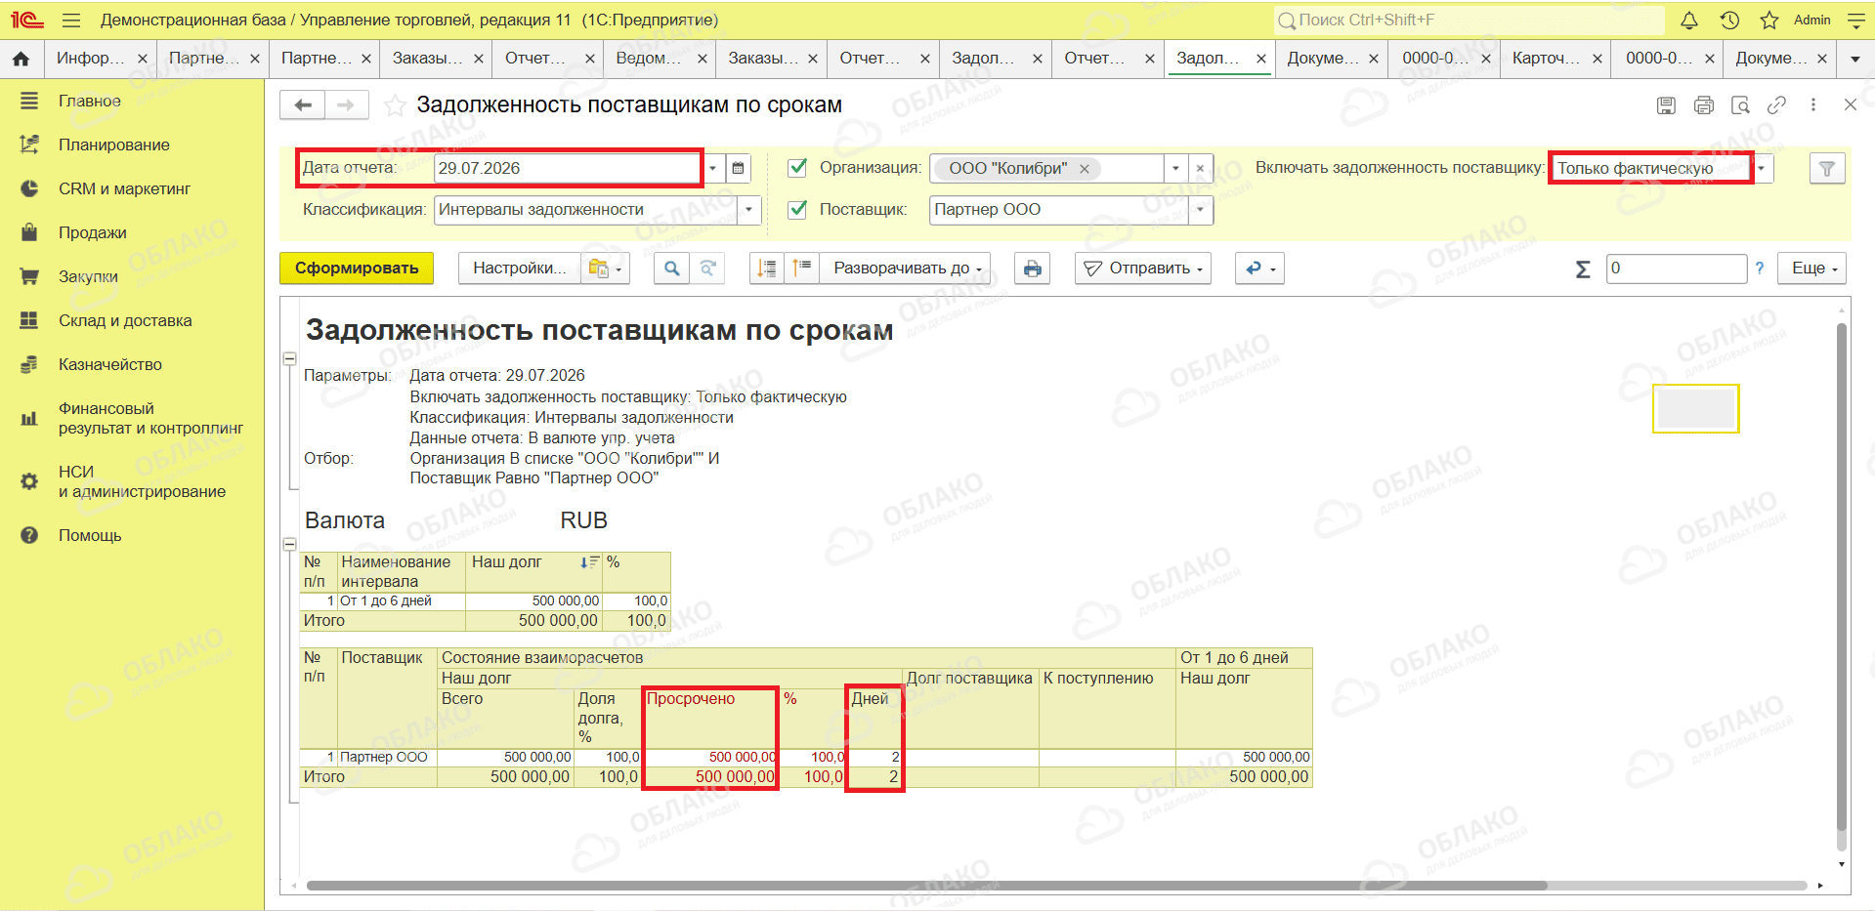This screenshot has height=911, width=1875.
Task: Collapse the Валюта RUB group
Action: point(289,544)
